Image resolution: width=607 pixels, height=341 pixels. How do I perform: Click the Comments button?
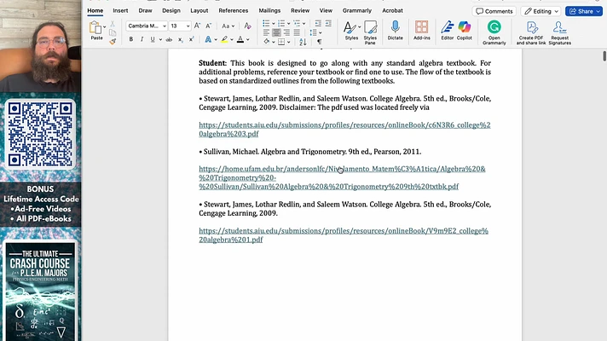coord(494,11)
